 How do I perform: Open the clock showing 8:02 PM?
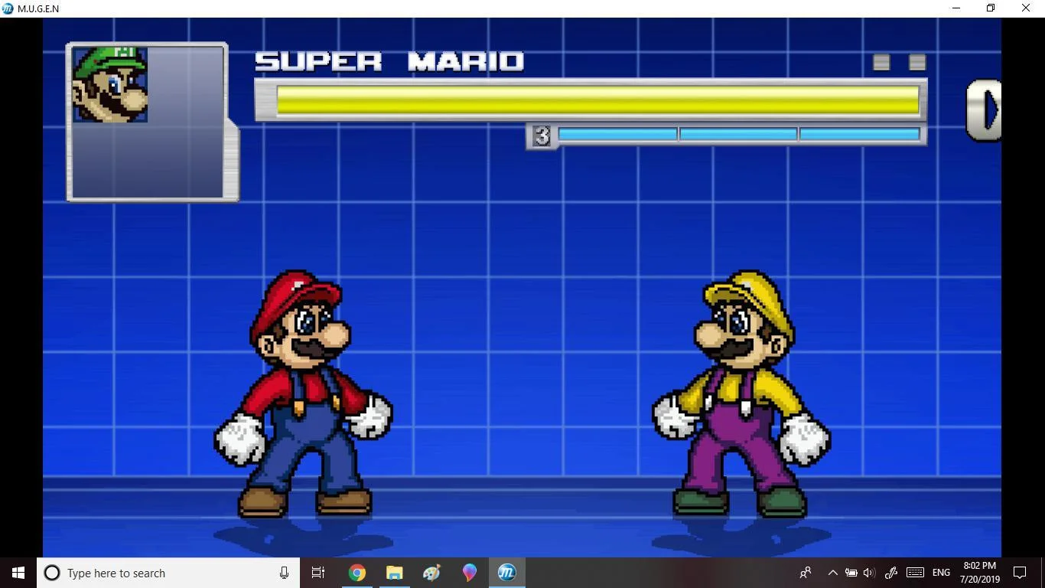click(980, 573)
